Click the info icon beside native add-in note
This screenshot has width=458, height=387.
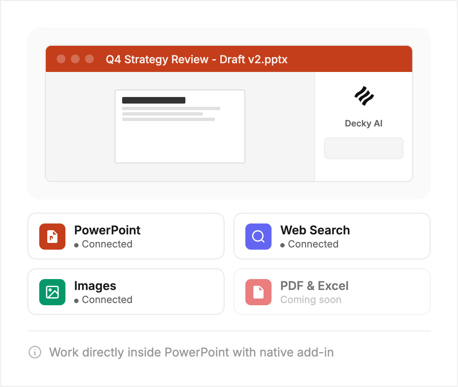(x=35, y=352)
